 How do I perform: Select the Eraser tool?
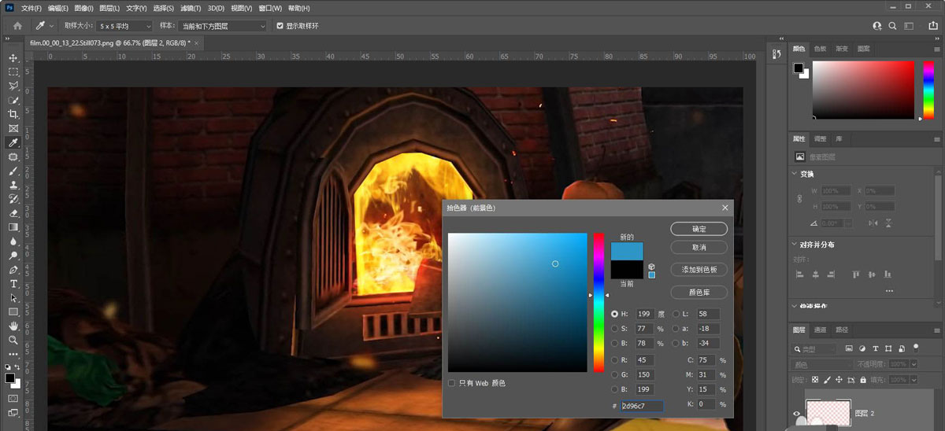coord(13,212)
